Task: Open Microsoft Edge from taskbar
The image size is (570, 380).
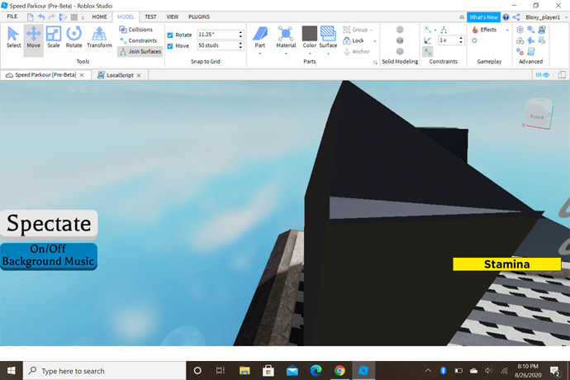Action: (x=316, y=371)
